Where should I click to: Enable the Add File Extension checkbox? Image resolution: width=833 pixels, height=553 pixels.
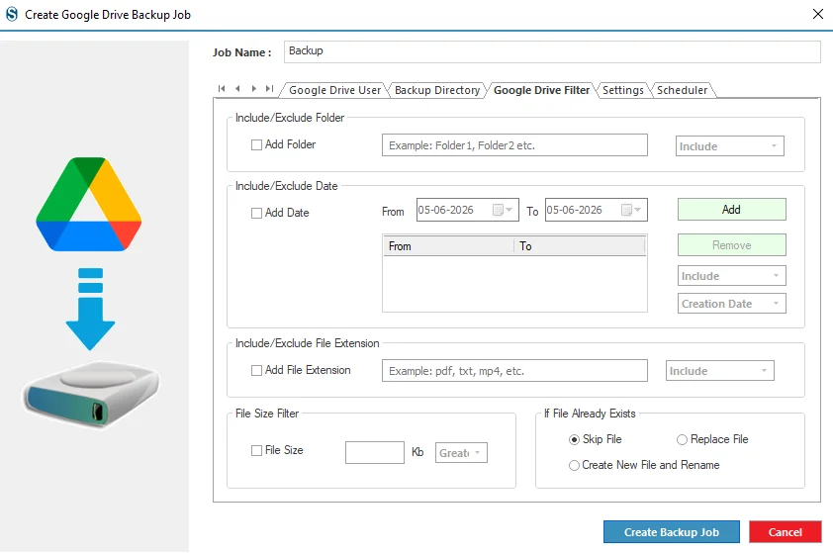[256, 370]
